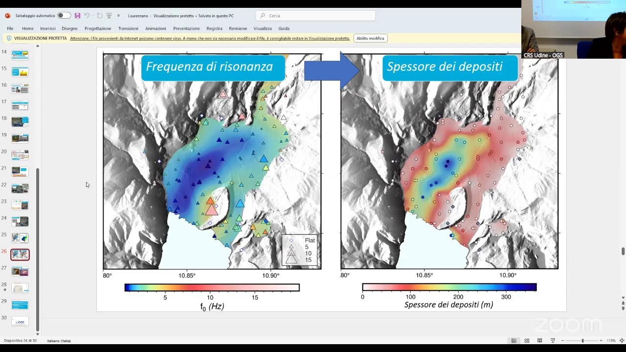Select slide 17 thumbnail
Image resolution: width=626 pixels, height=352 pixels.
pyautogui.click(x=20, y=105)
